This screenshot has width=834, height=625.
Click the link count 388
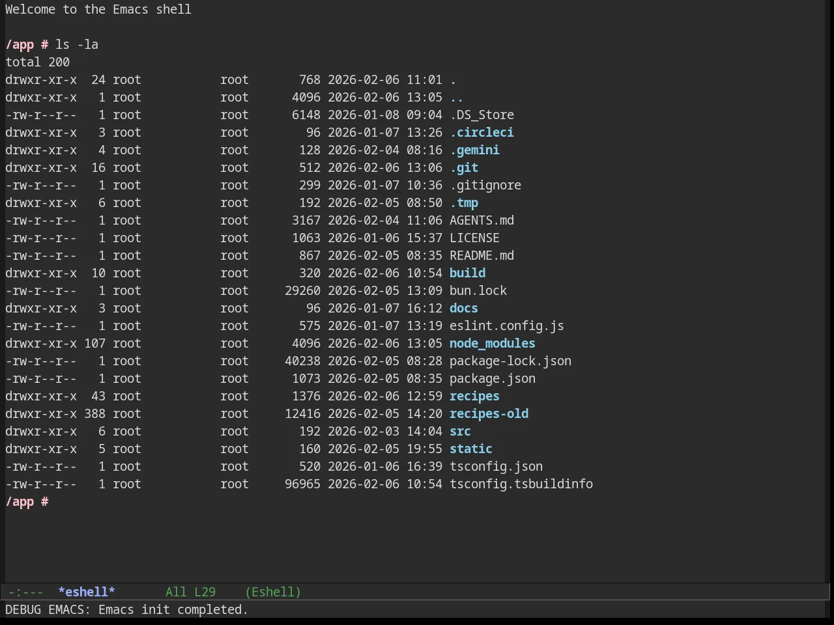[94, 413]
